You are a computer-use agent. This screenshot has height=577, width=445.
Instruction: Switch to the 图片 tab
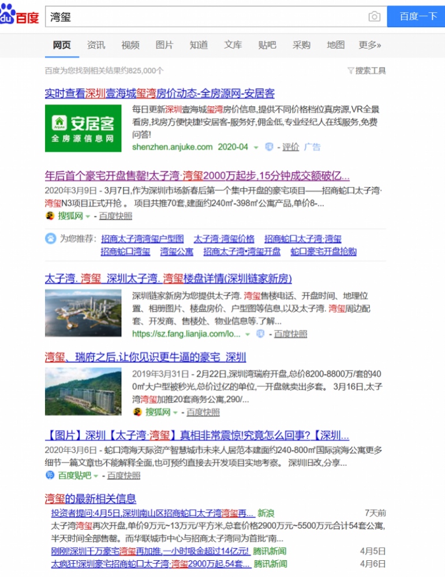(164, 45)
